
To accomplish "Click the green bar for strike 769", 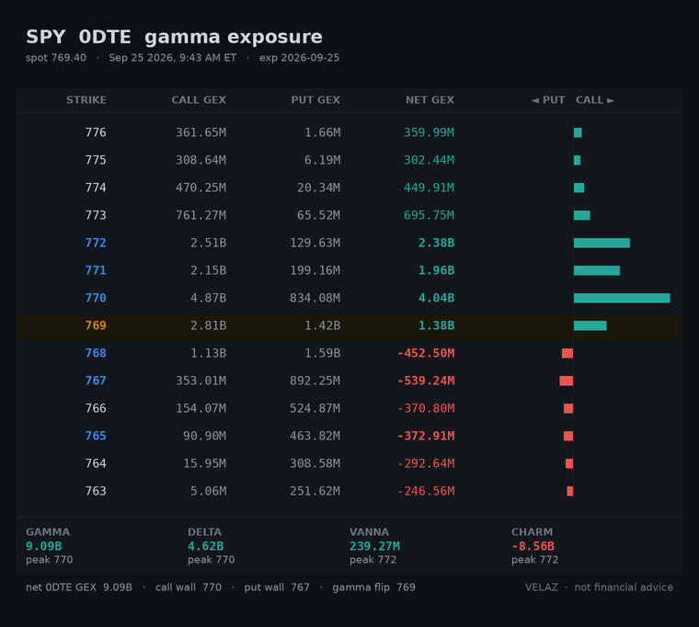I will [590, 325].
